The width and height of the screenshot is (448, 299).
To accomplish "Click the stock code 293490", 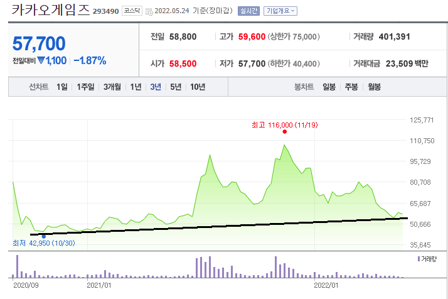I will (105, 11).
